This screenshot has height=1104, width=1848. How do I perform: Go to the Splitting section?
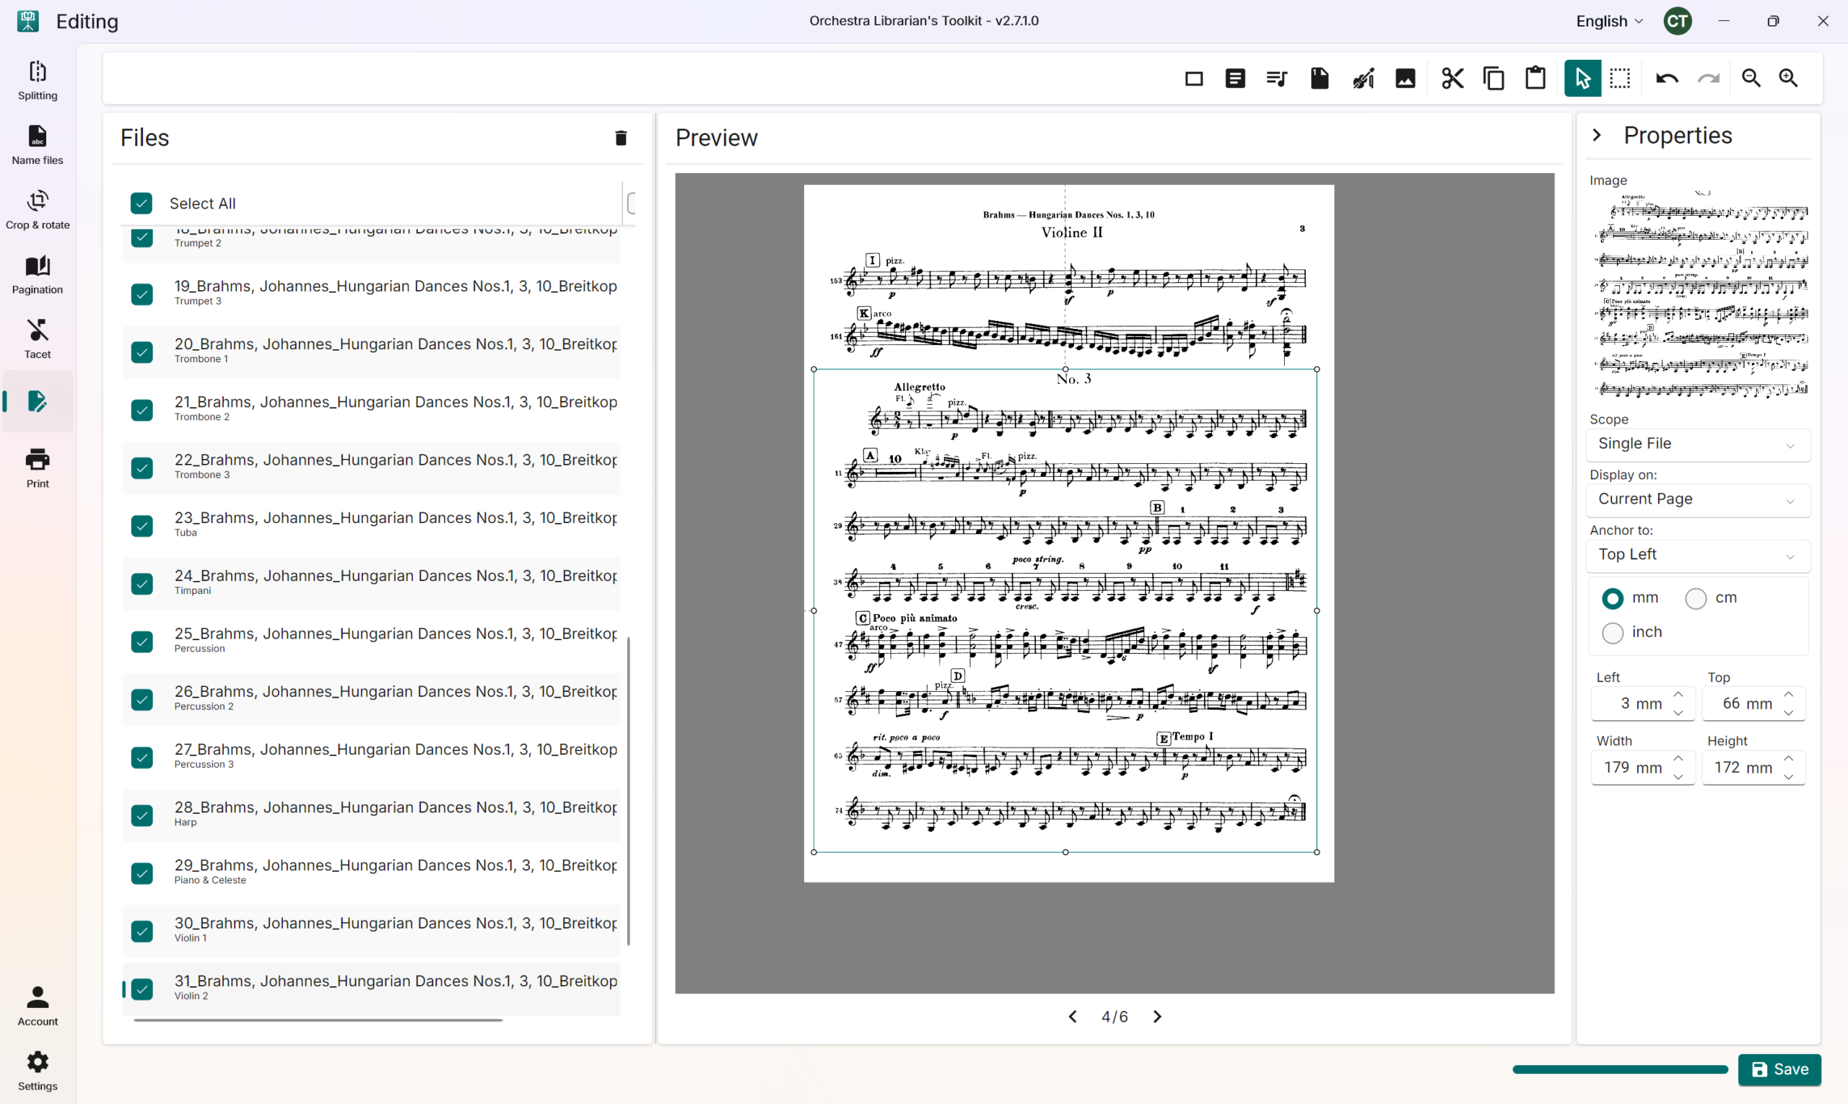[38, 80]
